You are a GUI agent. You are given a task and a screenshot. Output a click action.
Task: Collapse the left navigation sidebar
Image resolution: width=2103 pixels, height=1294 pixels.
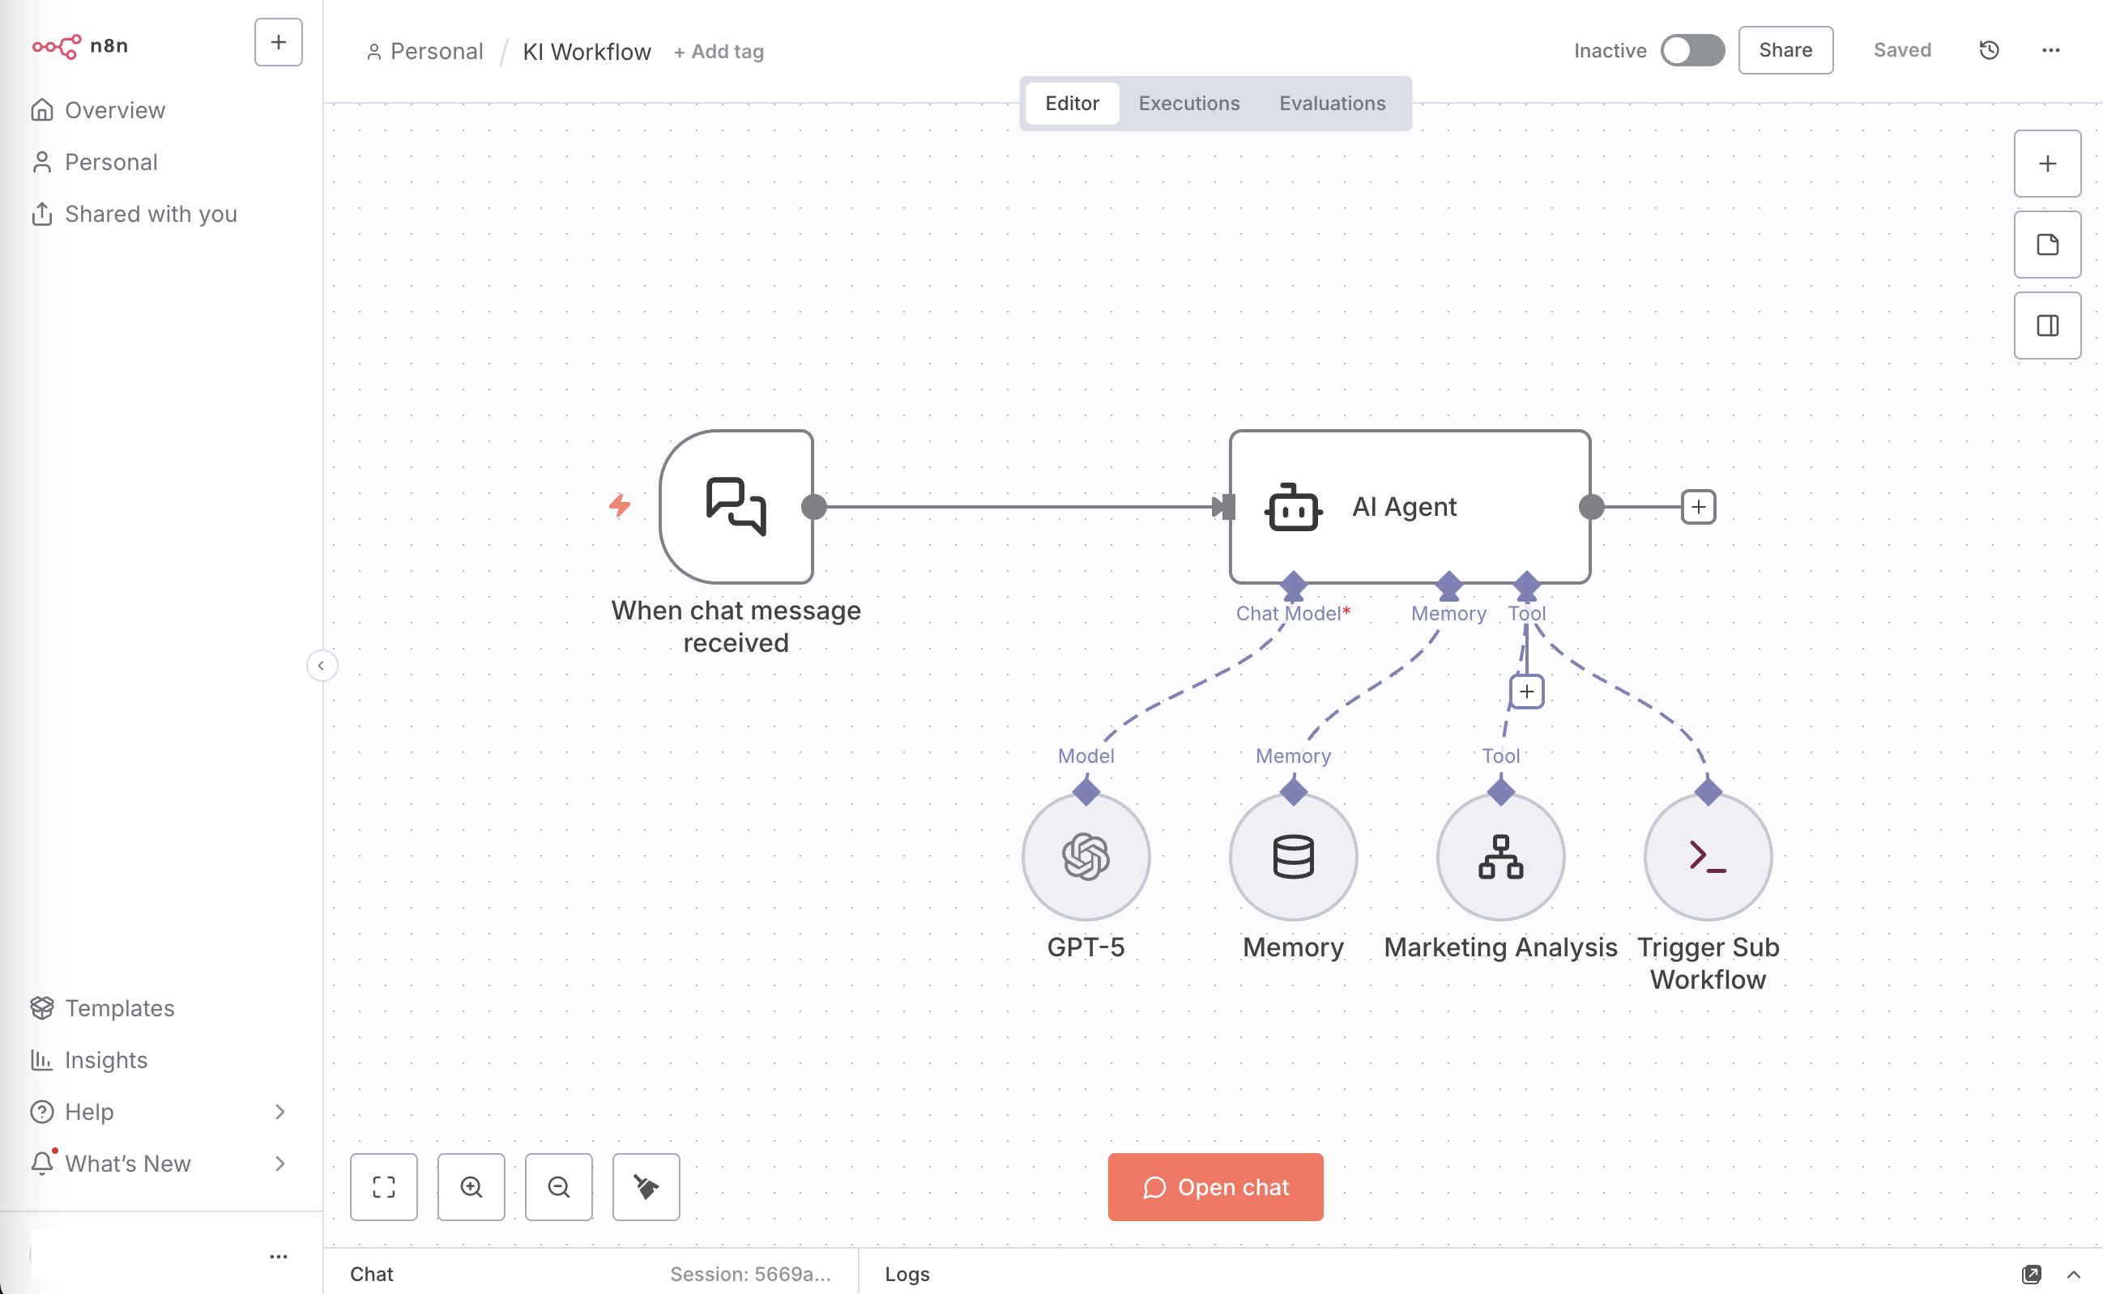pyautogui.click(x=322, y=665)
